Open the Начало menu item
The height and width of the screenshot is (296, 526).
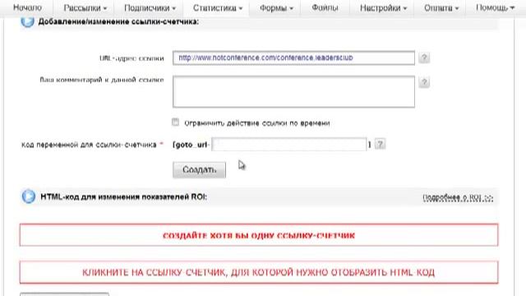pos(27,7)
